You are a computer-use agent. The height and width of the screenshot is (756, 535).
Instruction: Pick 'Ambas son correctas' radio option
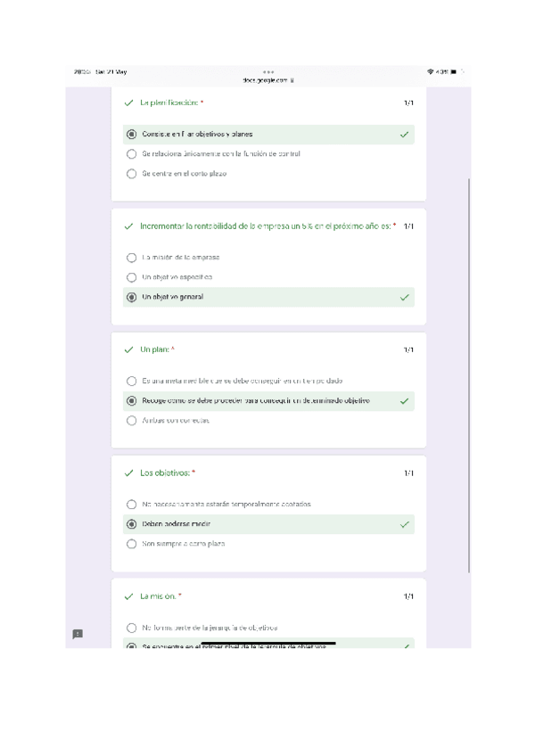132,421
